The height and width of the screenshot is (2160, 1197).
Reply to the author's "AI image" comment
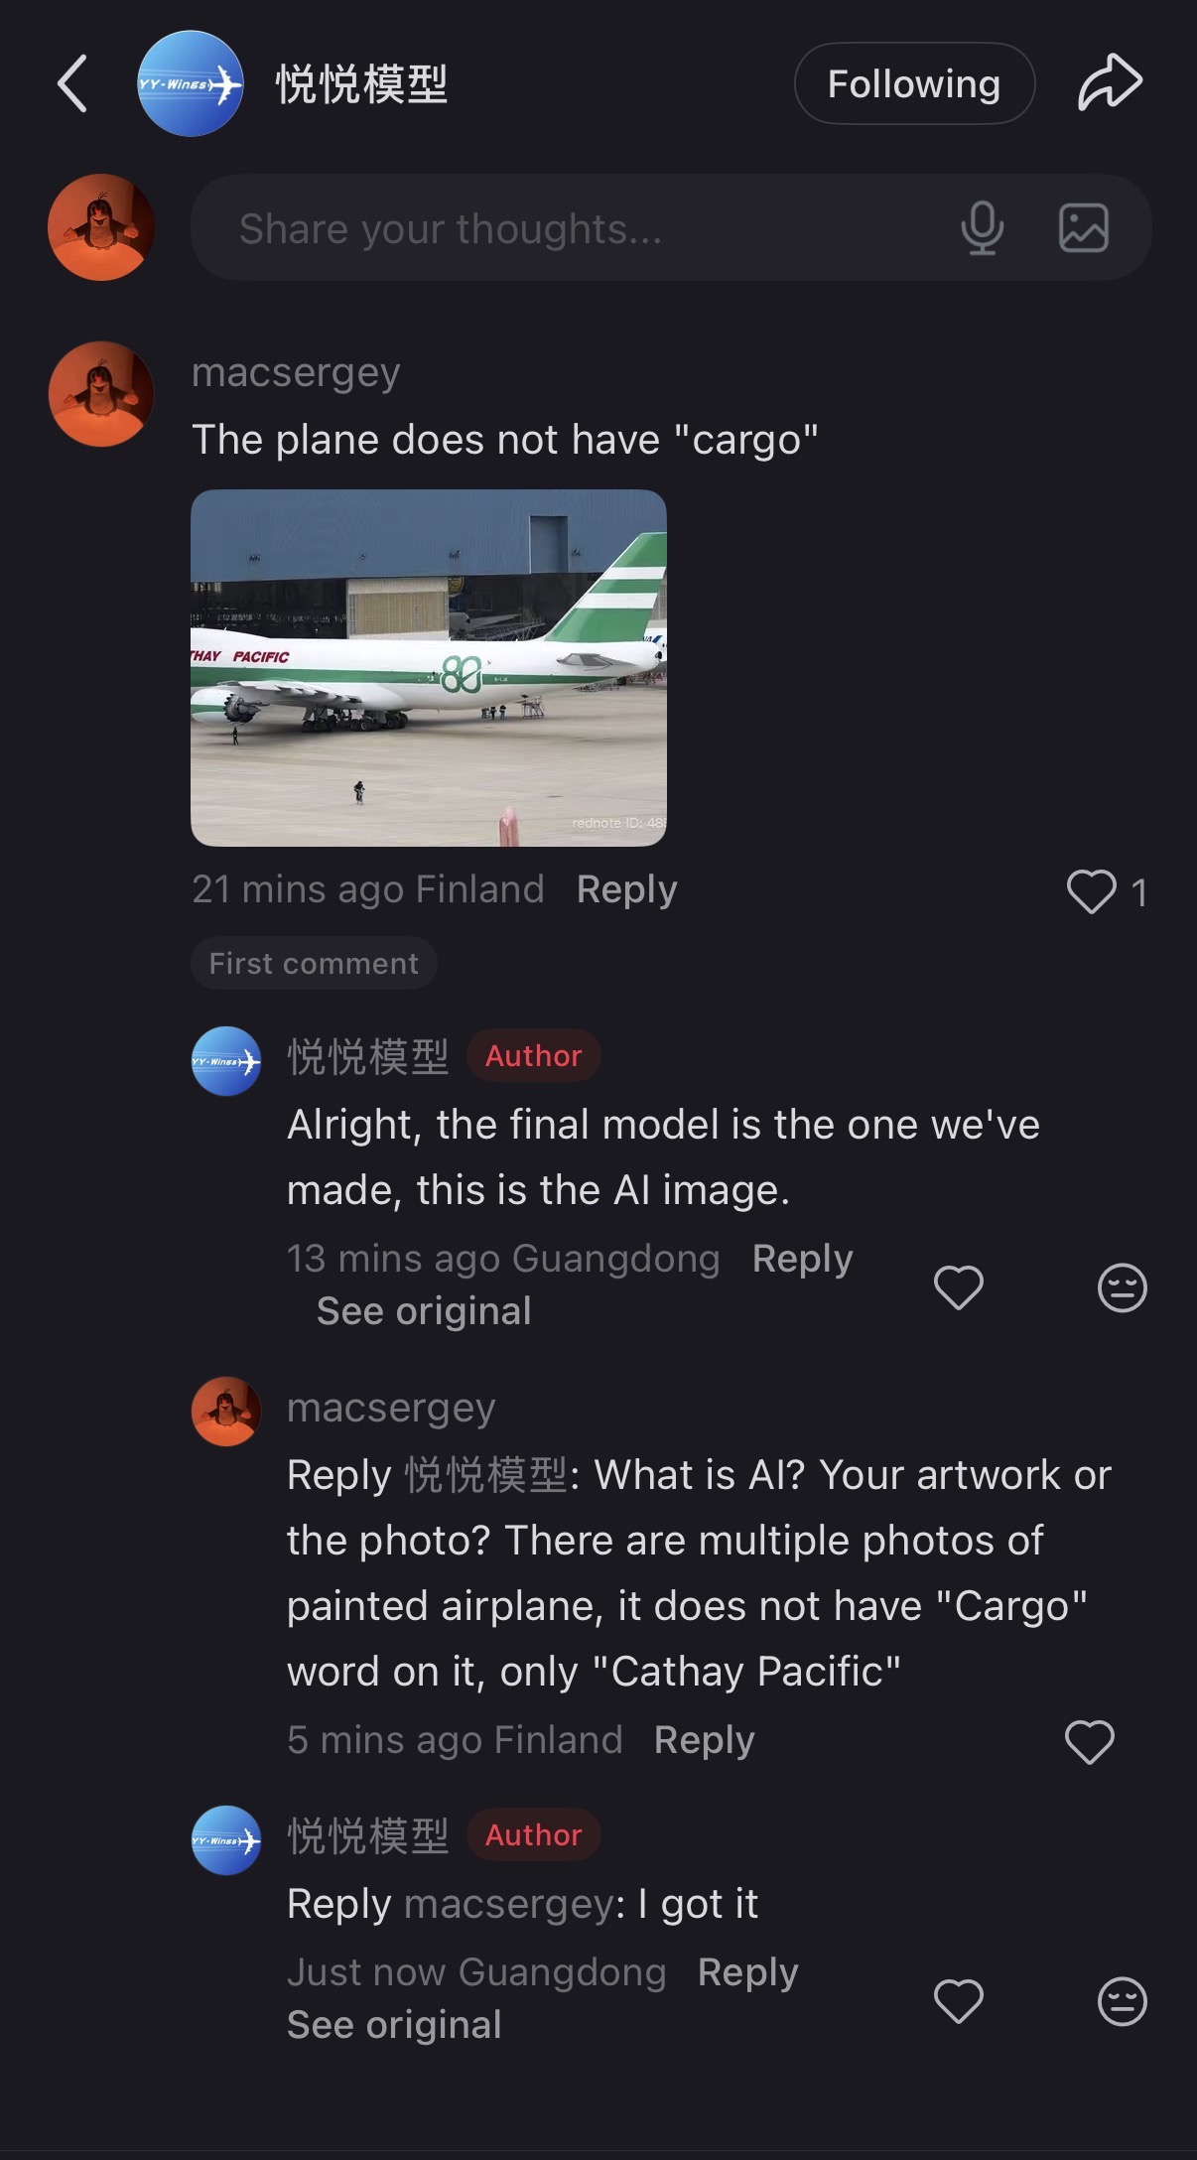[802, 1259]
